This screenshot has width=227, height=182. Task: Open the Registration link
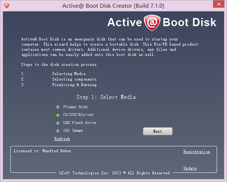tap(197, 151)
